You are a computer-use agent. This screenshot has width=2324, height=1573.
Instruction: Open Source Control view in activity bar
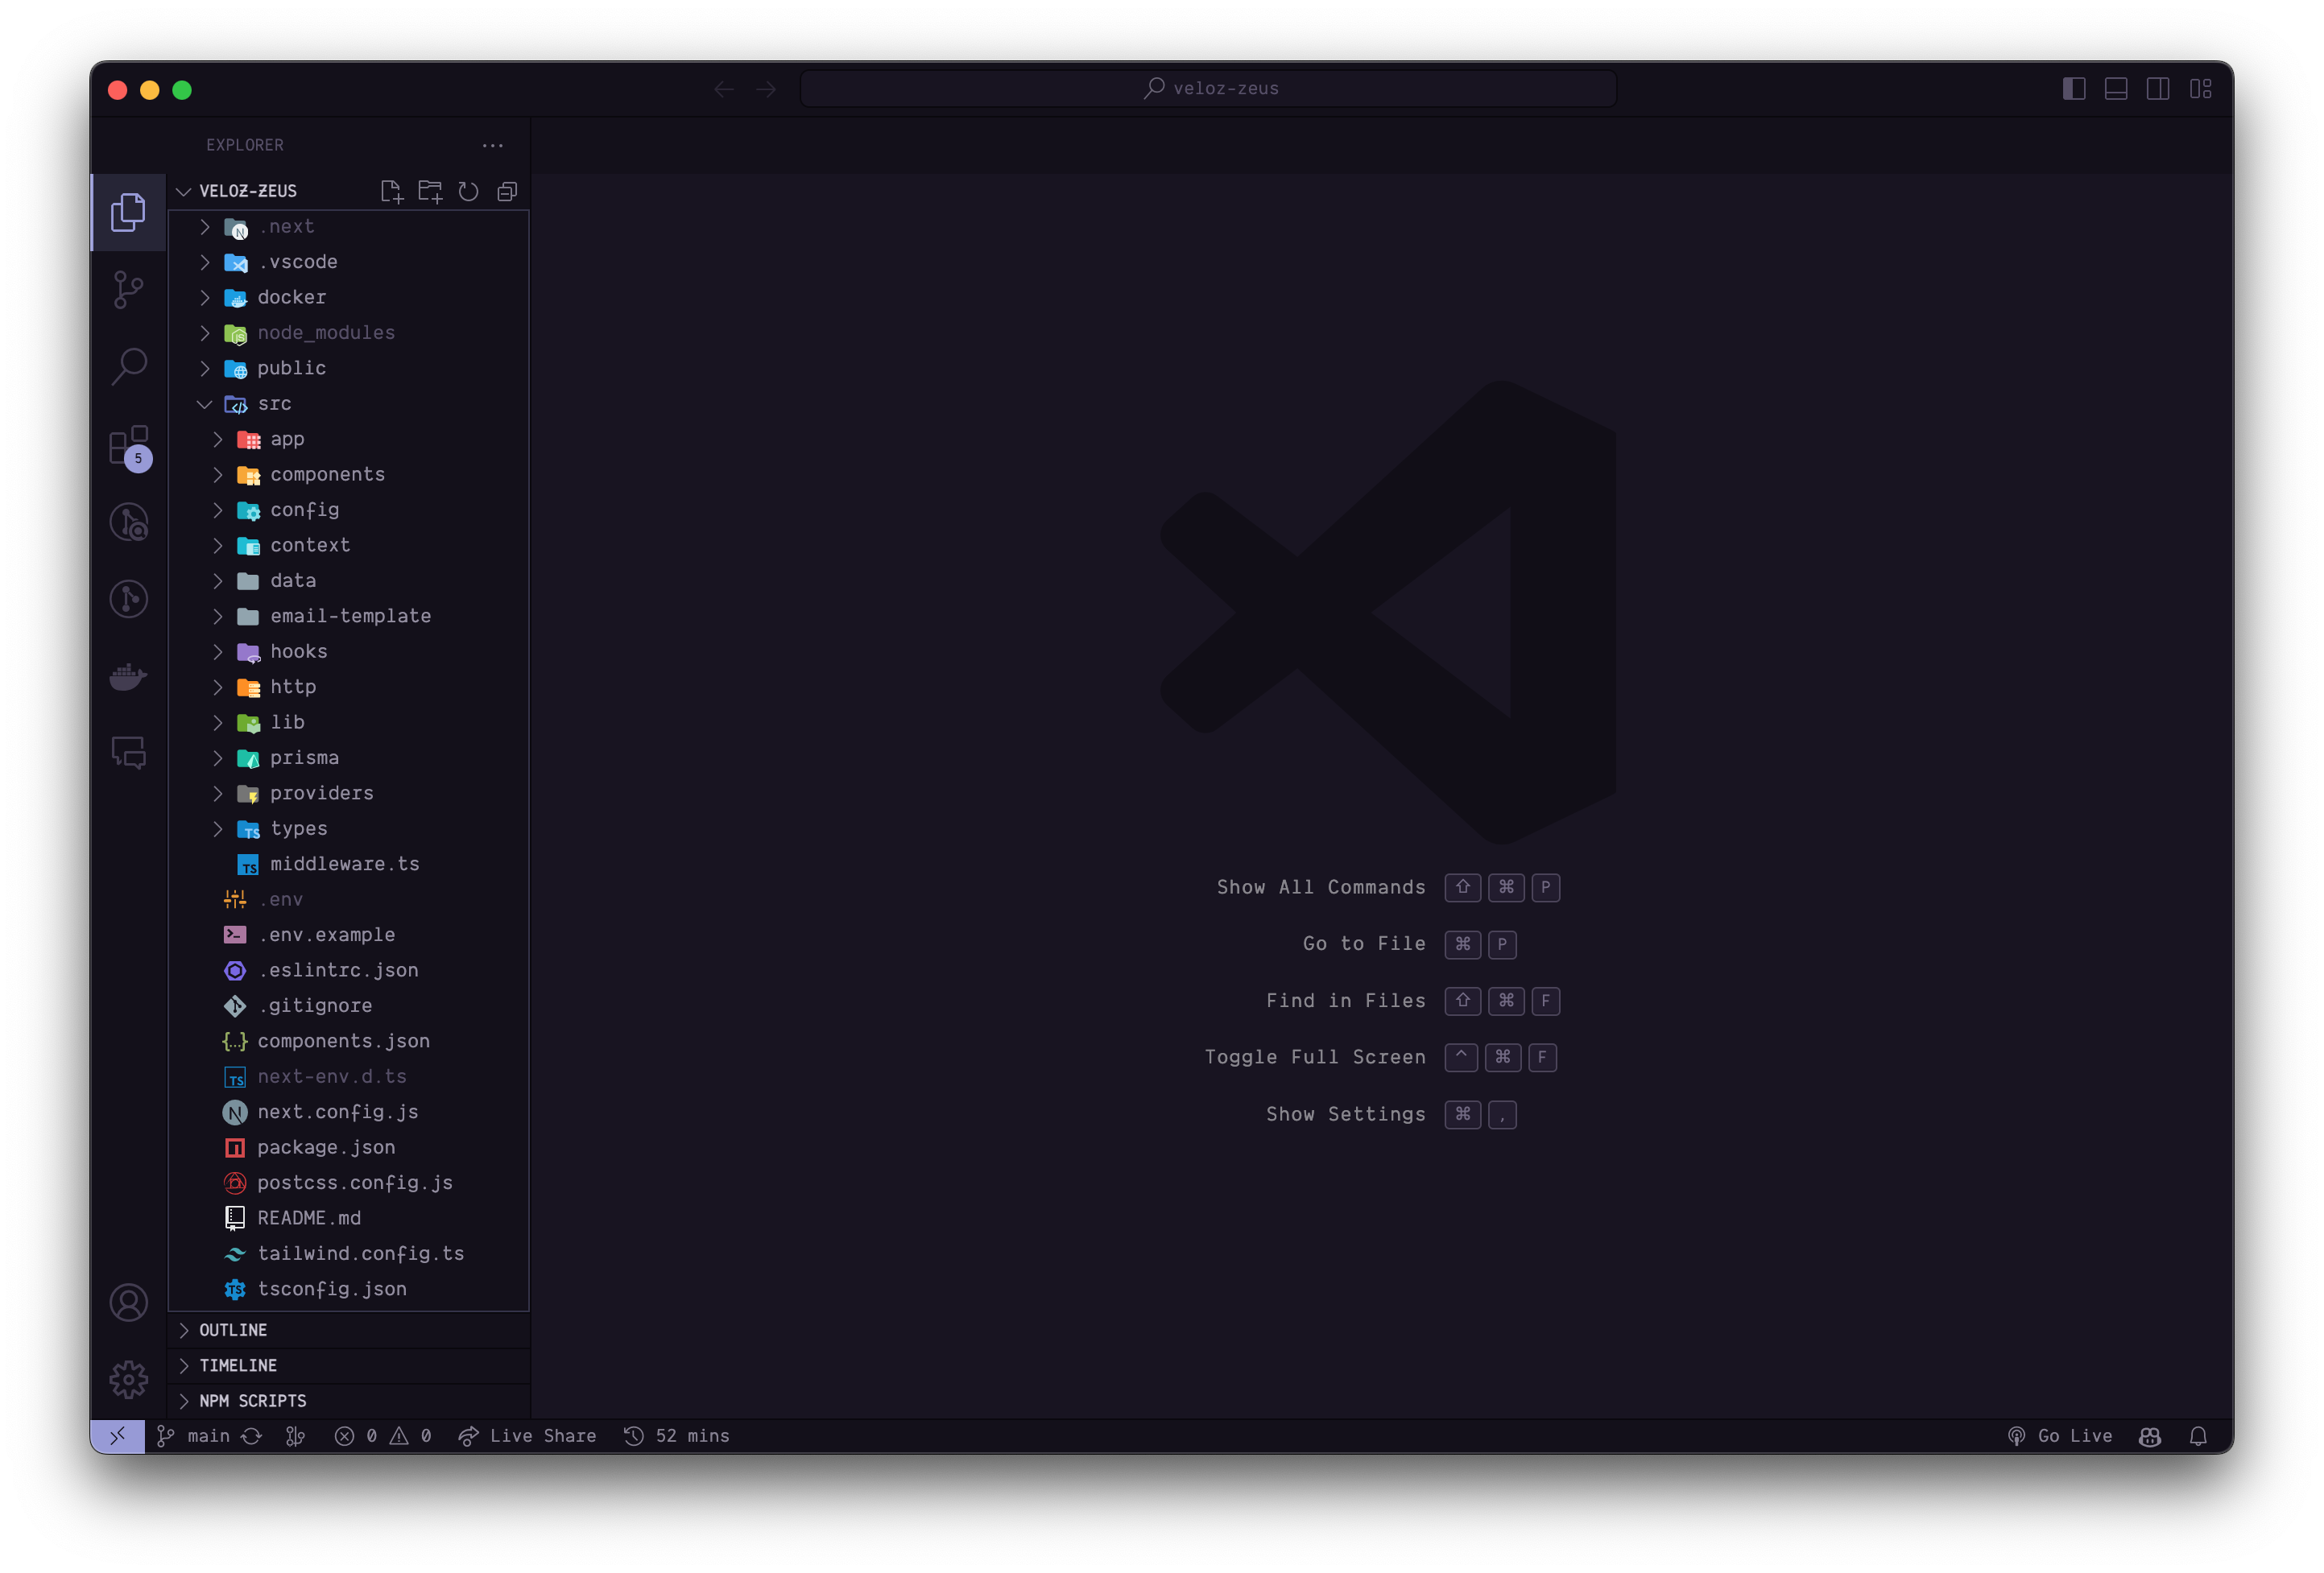coord(128,290)
